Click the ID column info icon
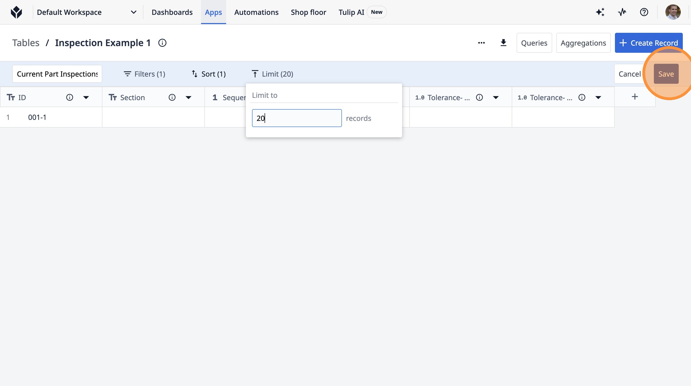The height and width of the screenshot is (386, 691). tap(69, 97)
